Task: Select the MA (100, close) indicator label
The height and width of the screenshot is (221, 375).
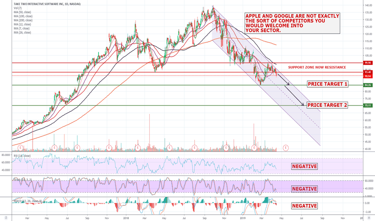Action: (23, 16)
